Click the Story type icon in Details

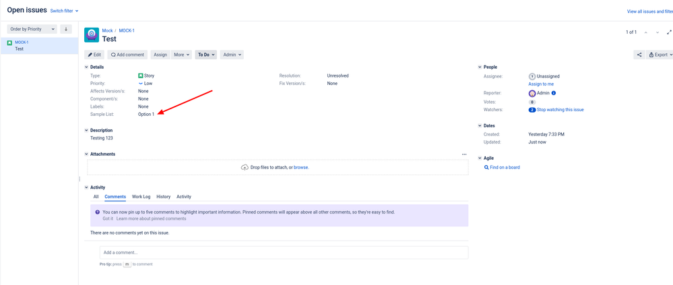140,75
